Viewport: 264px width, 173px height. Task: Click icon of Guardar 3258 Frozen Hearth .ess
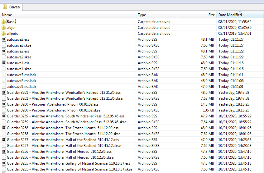click(4, 128)
